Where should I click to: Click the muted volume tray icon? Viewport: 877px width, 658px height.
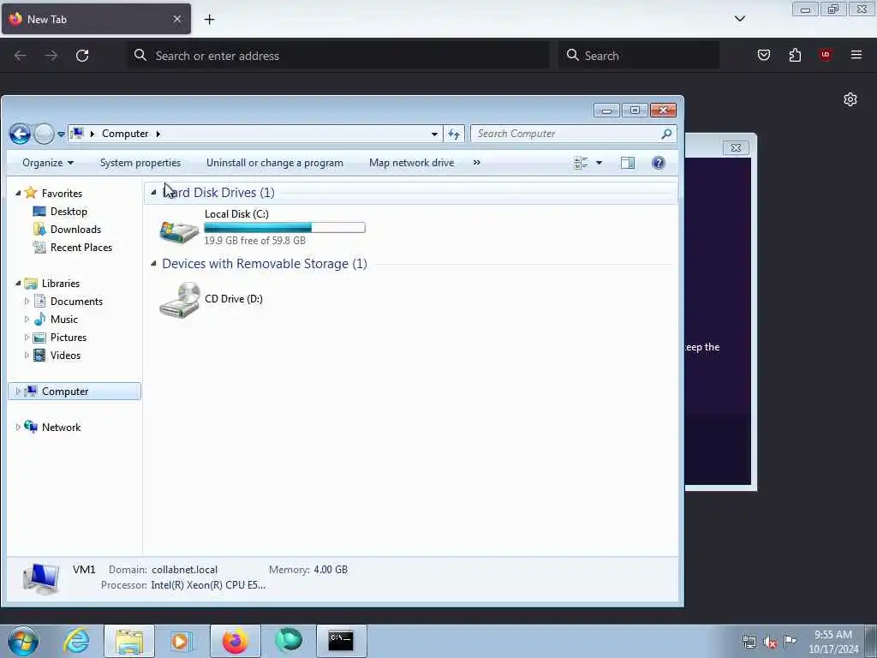770,643
